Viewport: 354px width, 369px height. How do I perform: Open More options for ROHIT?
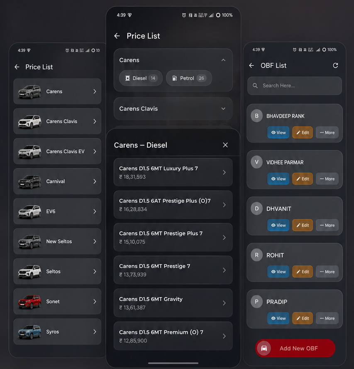pyautogui.click(x=327, y=272)
